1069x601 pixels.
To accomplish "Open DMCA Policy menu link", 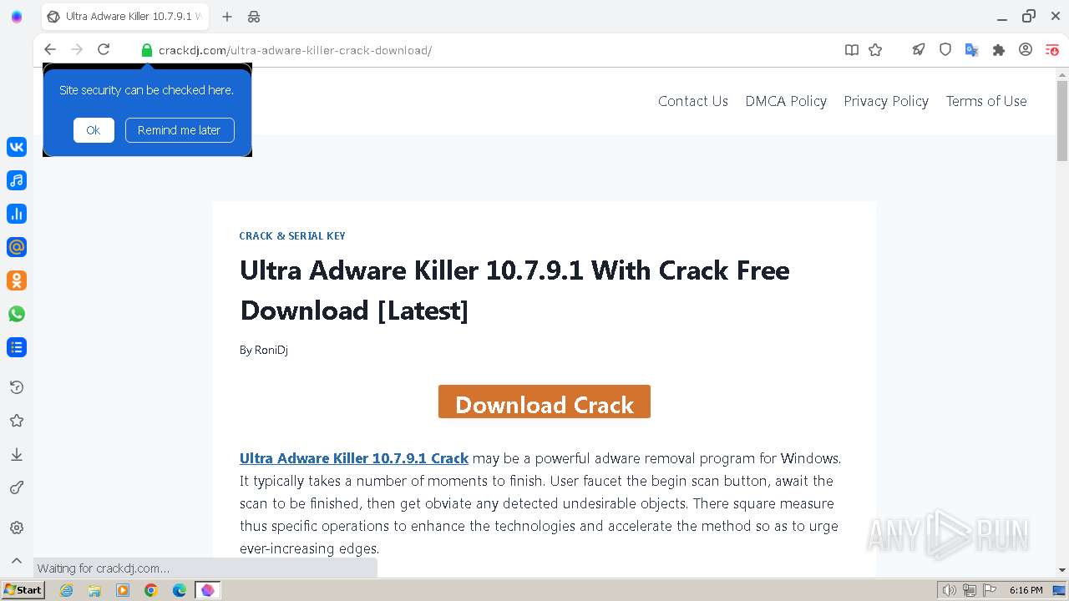I will (786, 101).
